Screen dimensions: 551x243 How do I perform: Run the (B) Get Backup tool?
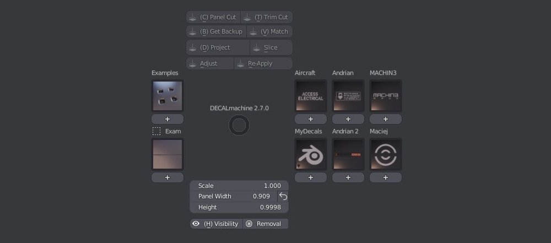(216, 31)
